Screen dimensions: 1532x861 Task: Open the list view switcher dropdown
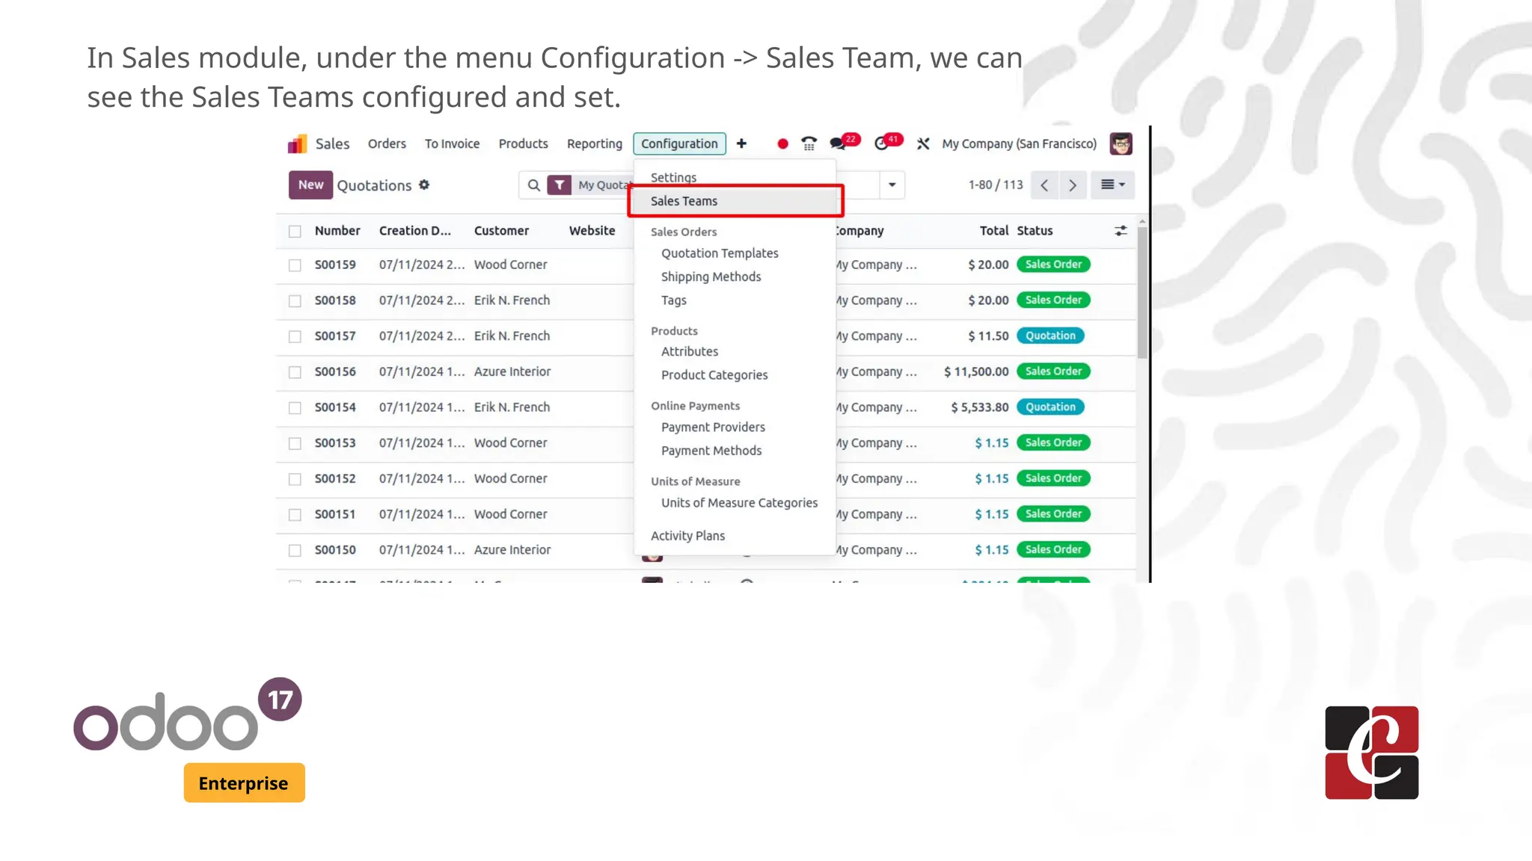coord(1112,185)
